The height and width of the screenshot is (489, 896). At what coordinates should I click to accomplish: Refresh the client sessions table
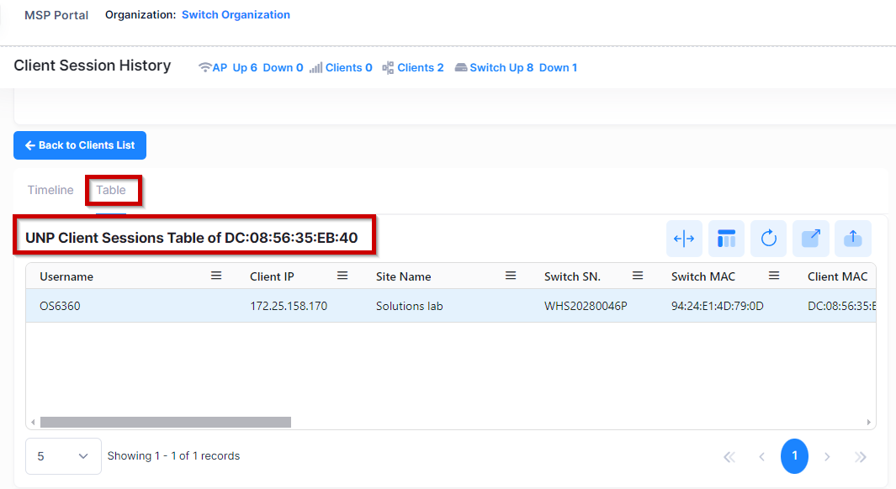[x=768, y=239]
